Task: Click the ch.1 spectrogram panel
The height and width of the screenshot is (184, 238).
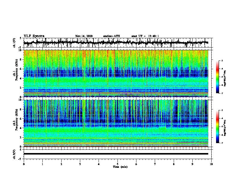Action: [x=116, y=73]
